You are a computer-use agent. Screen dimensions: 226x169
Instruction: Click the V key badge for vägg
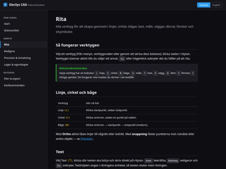[x=155, y=73]
